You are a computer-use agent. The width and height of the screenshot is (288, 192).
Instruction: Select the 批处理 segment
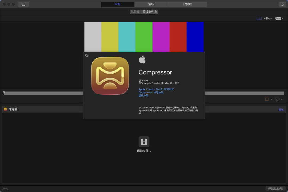click(135, 12)
